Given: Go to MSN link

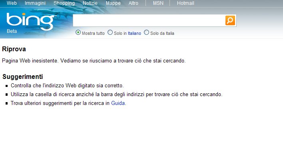Looking at the screenshot, I should [x=158, y=3].
